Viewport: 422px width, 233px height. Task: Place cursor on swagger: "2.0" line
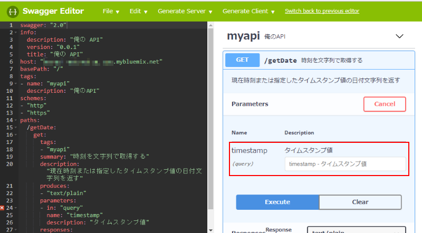pos(43,25)
